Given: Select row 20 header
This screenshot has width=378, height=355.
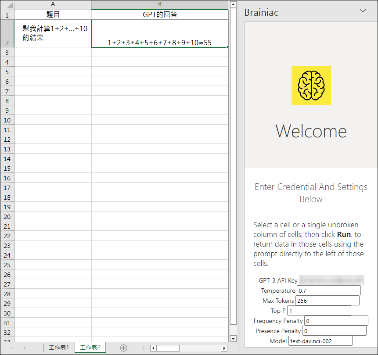Looking at the screenshot, I should (7, 216).
